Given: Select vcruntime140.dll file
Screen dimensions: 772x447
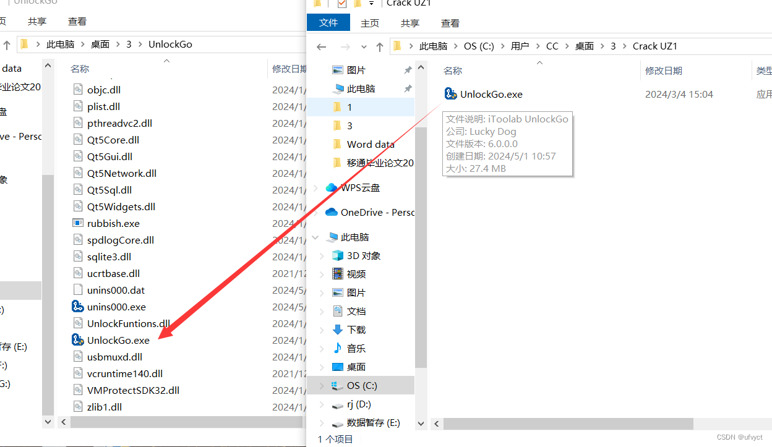Looking at the screenshot, I should (x=125, y=373).
